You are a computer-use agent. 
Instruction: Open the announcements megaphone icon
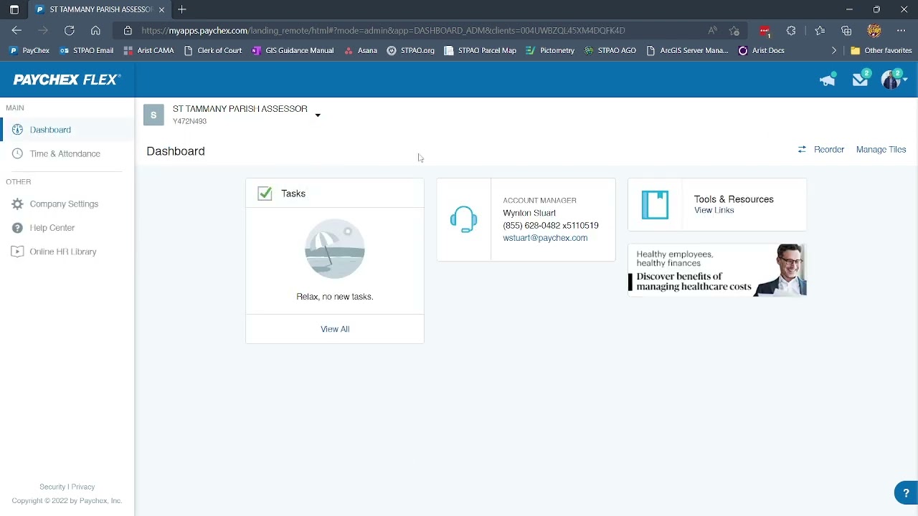(828, 80)
